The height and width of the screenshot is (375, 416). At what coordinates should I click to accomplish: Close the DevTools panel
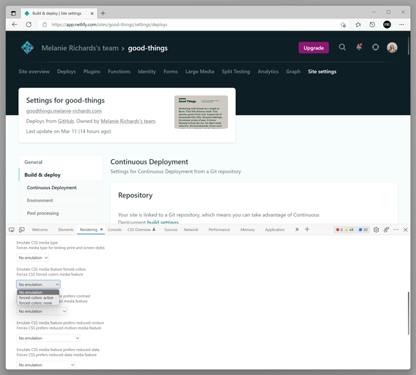click(x=406, y=229)
